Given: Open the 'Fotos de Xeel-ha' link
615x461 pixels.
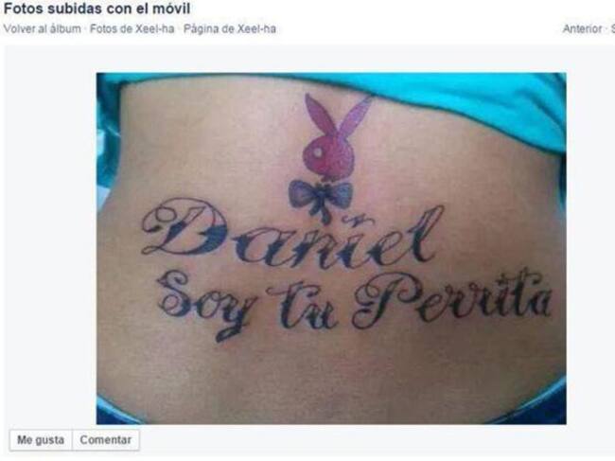Looking at the screenshot, I should pyautogui.click(x=132, y=29).
